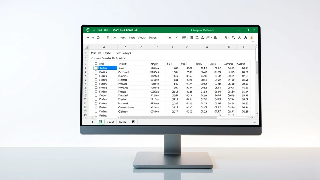Check the checkbox next to the Partival row
The height and width of the screenshot is (180, 320).
click(x=96, y=71)
